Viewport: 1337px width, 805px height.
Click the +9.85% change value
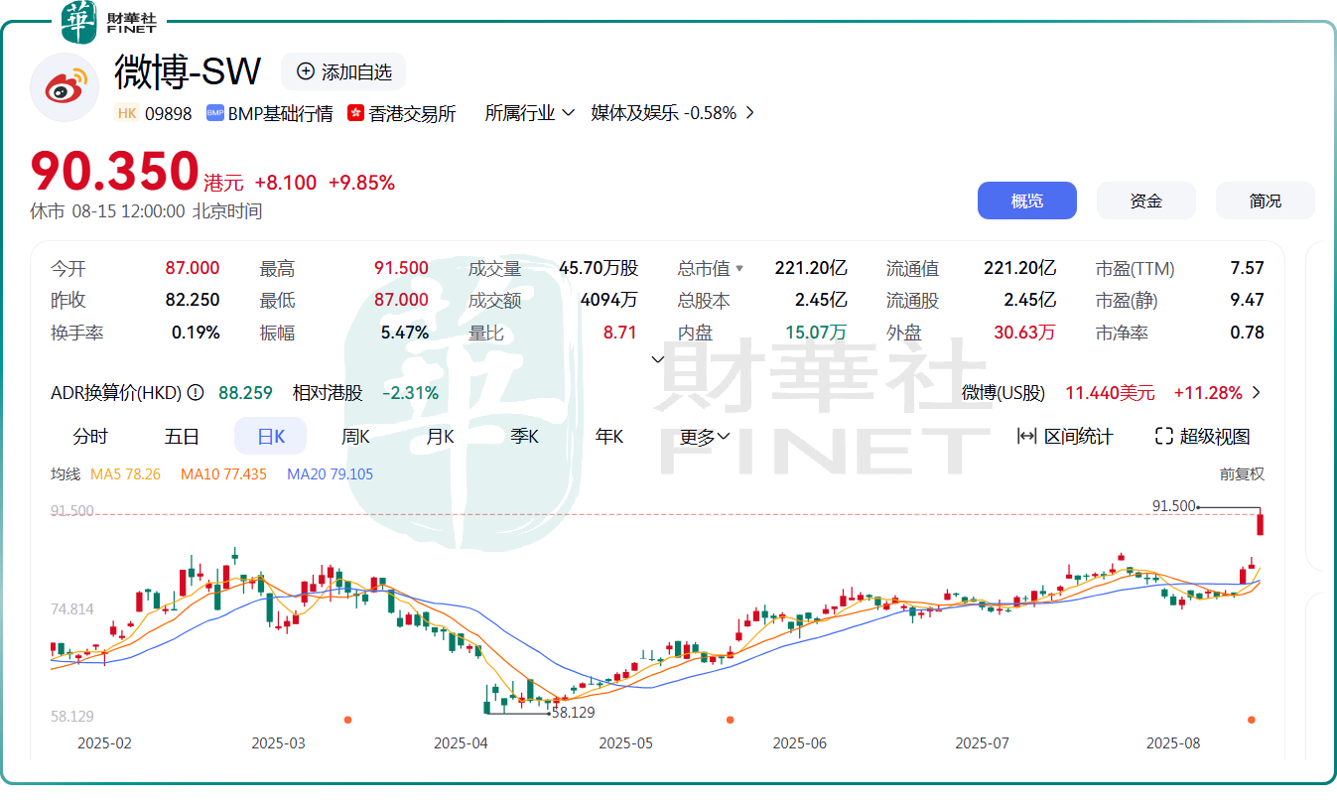pos(361,183)
